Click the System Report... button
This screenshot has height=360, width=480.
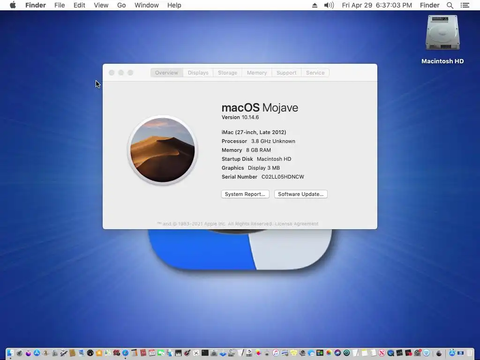[x=245, y=194]
